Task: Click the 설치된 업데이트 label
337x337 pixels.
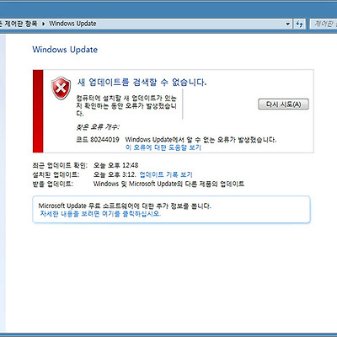Action: tap(56, 174)
